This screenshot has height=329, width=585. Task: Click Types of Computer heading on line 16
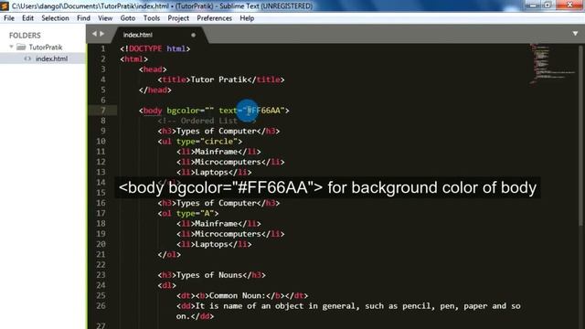(x=218, y=203)
